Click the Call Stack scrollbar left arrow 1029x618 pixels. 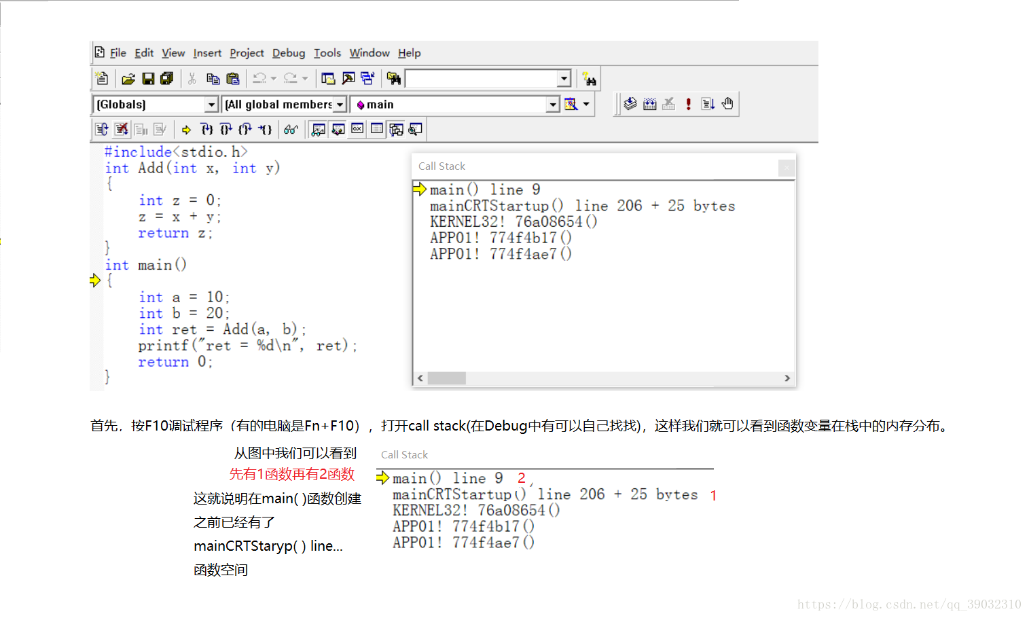click(x=420, y=378)
